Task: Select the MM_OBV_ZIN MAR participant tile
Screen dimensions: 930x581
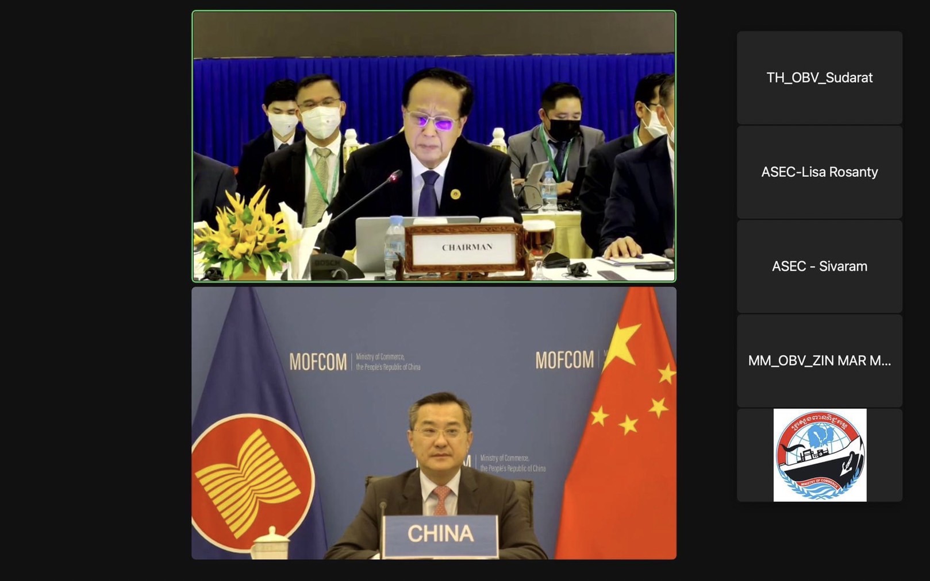Action: tap(820, 361)
